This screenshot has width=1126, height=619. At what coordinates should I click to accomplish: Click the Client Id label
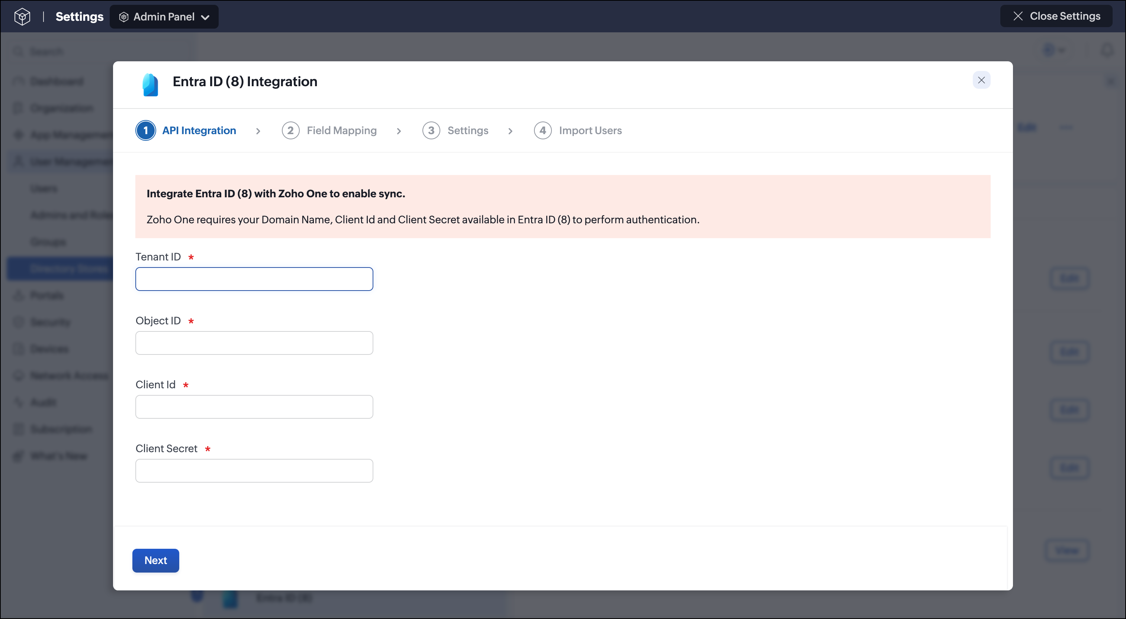click(x=155, y=385)
